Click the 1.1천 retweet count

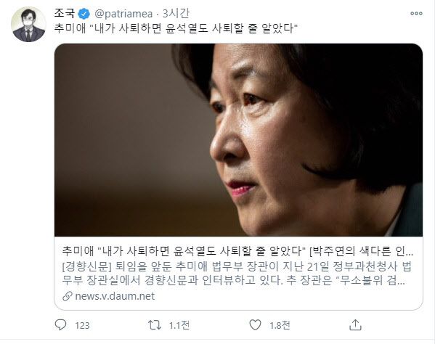coord(179,325)
